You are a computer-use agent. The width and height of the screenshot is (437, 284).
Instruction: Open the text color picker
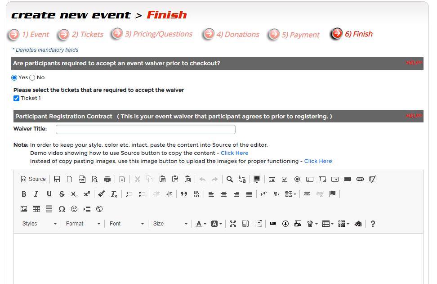coord(201,224)
